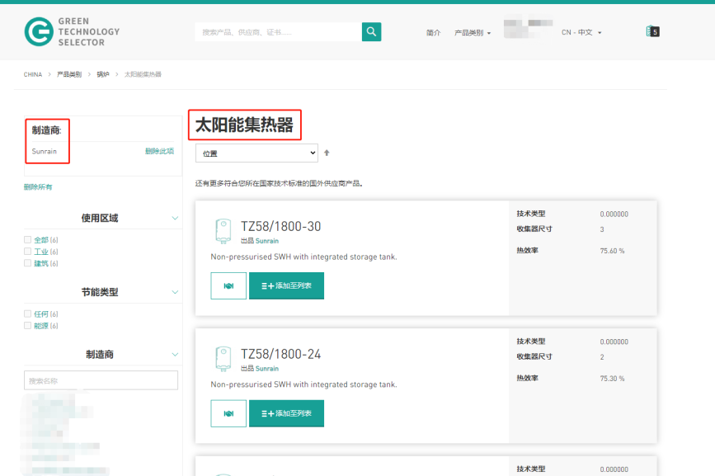Click the Green Technology Selector logo
Image resolution: width=715 pixels, height=476 pixels.
[72, 31]
